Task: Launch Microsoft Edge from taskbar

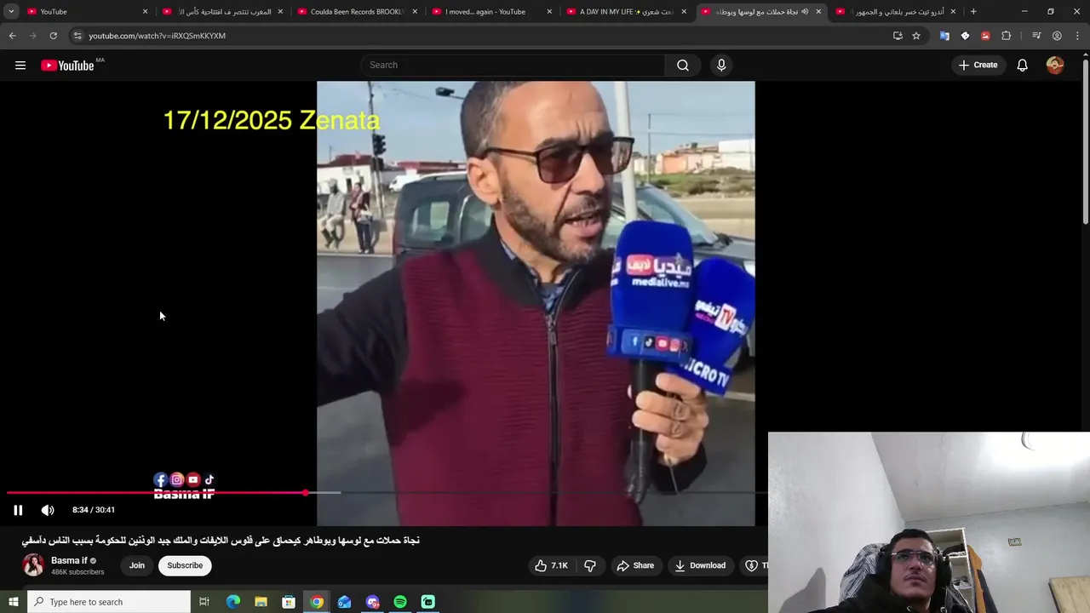Action: tap(233, 602)
